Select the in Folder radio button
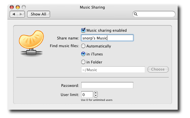190x118 pixels. 83,62
